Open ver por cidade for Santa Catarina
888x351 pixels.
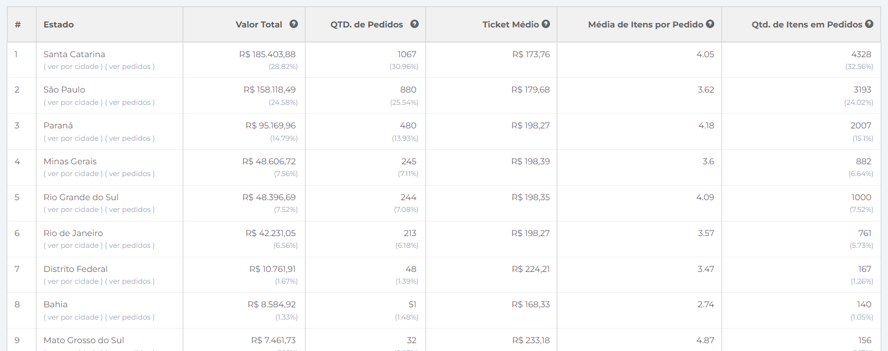pyautogui.click(x=73, y=67)
